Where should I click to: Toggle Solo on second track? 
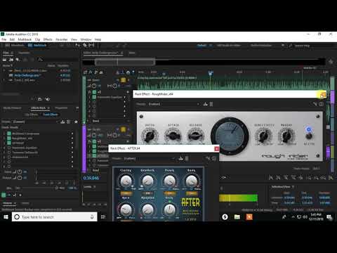[123, 129]
